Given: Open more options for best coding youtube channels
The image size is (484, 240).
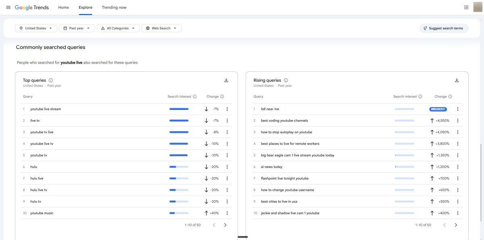Looking at the screenshot, I should (458, 120).
